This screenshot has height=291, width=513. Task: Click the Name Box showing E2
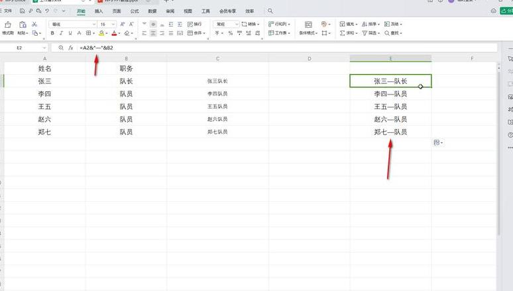[24, 48]
